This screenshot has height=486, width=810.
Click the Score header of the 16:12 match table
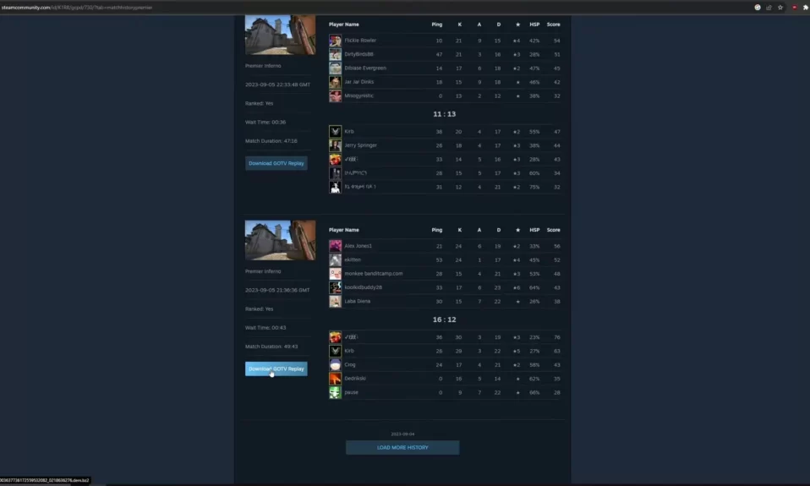pos(553,230)
